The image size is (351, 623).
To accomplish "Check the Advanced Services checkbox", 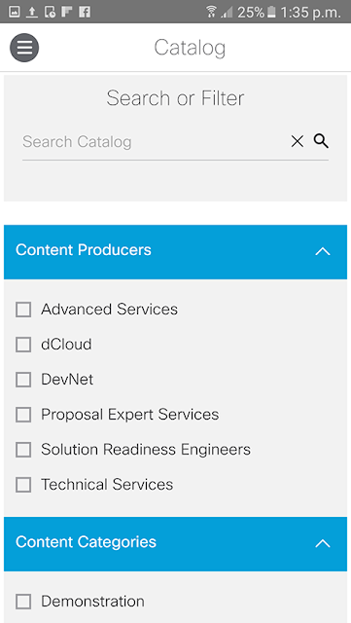I will (23, 310).
